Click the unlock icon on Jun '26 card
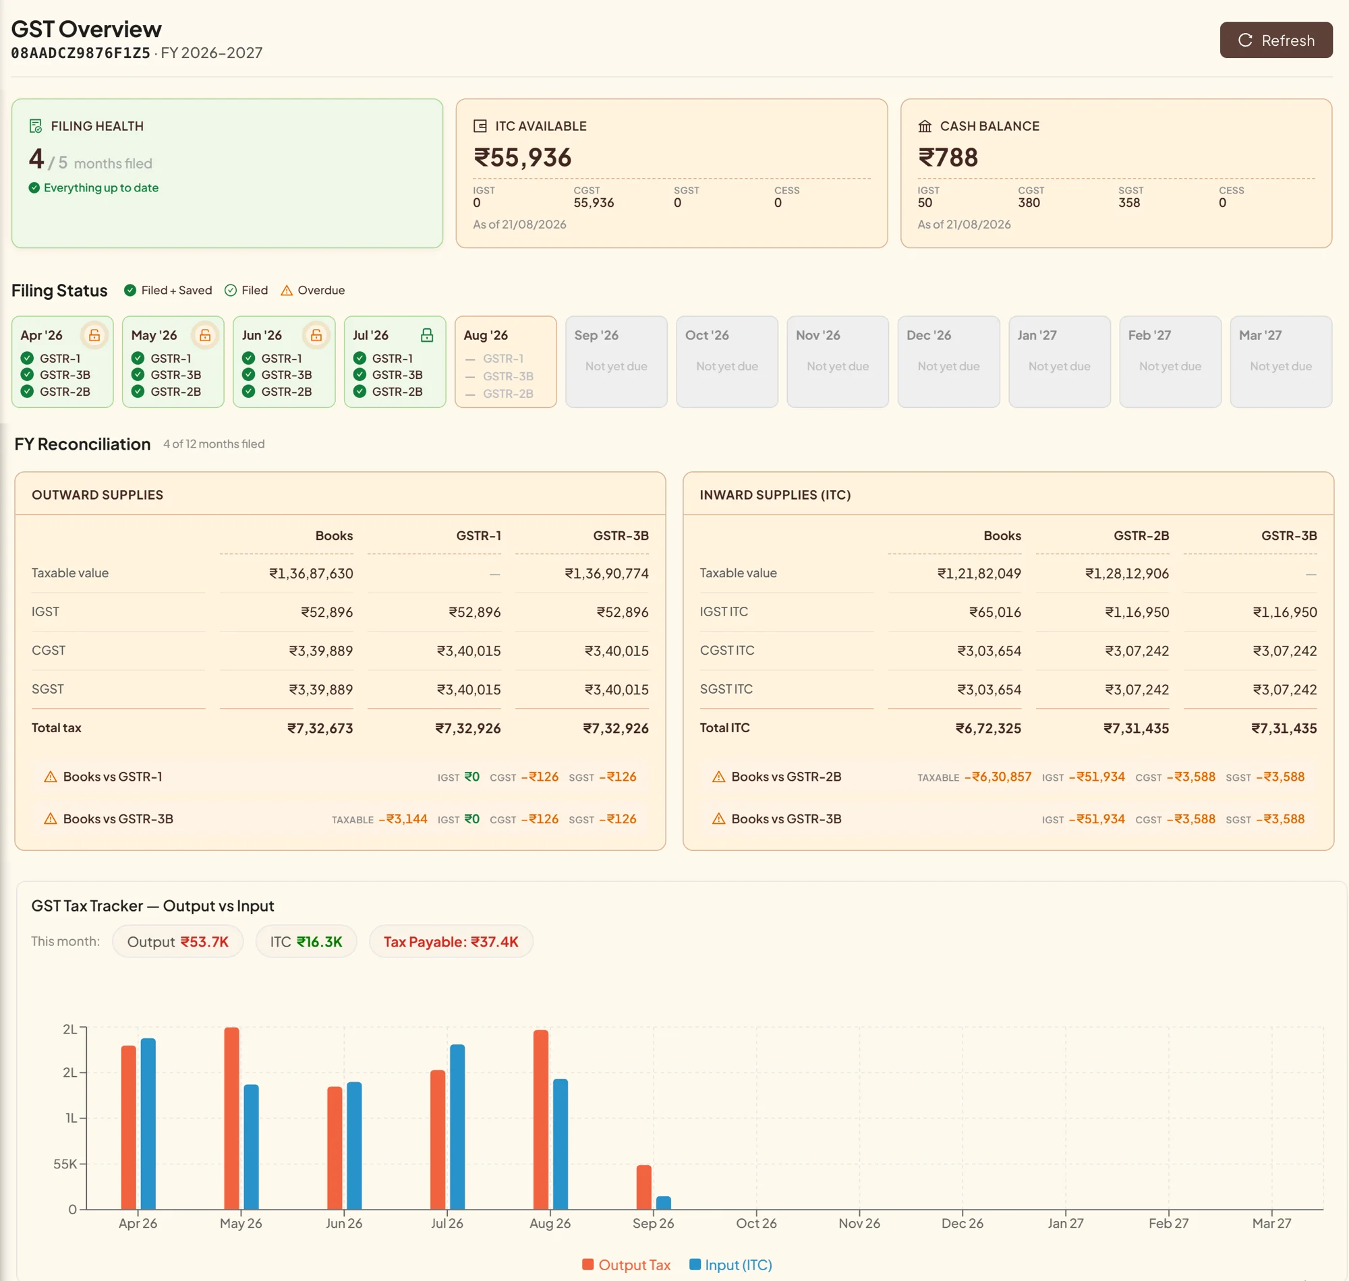 [316, 335]
